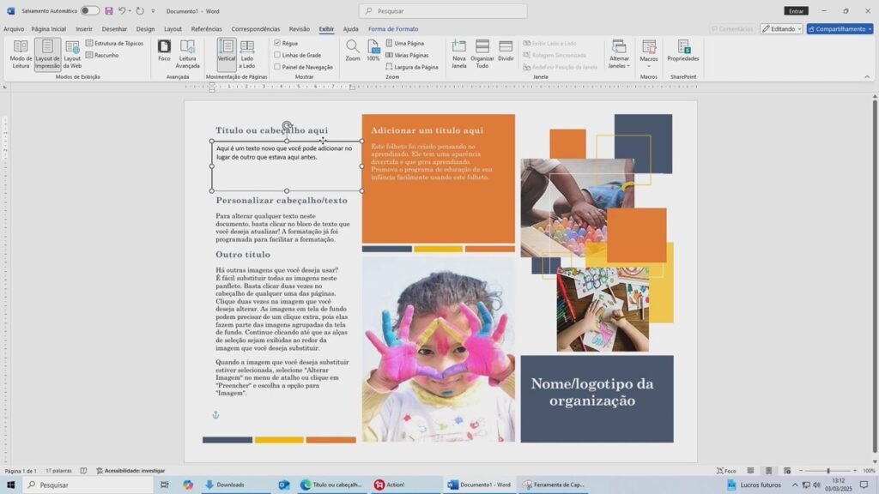Open SharePoint Propriedades
879x494 pixels.
pos(683,50)
